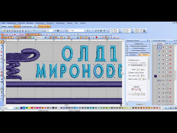Switch to the Контуры tab
Screen dimensions: 177x133
[132, 55]
